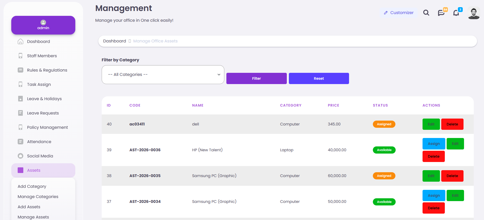Assign asset AST-2026-0036
Viewport: 484px width, 220px height.
click(434, 144)
